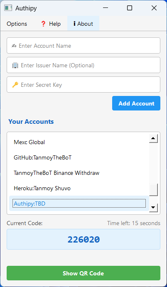
Task: Close the Authipy window
Action: point(154,8)
